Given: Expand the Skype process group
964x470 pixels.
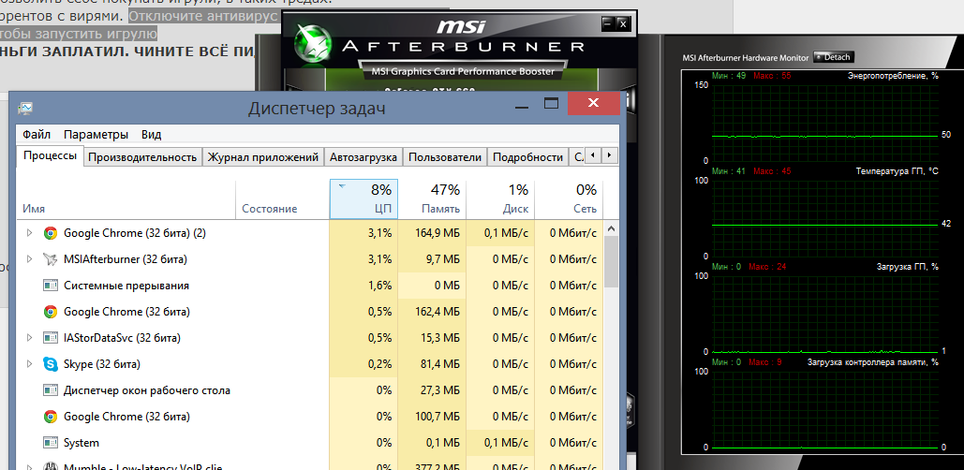Looking at the screenshot, I should point(29,364).
